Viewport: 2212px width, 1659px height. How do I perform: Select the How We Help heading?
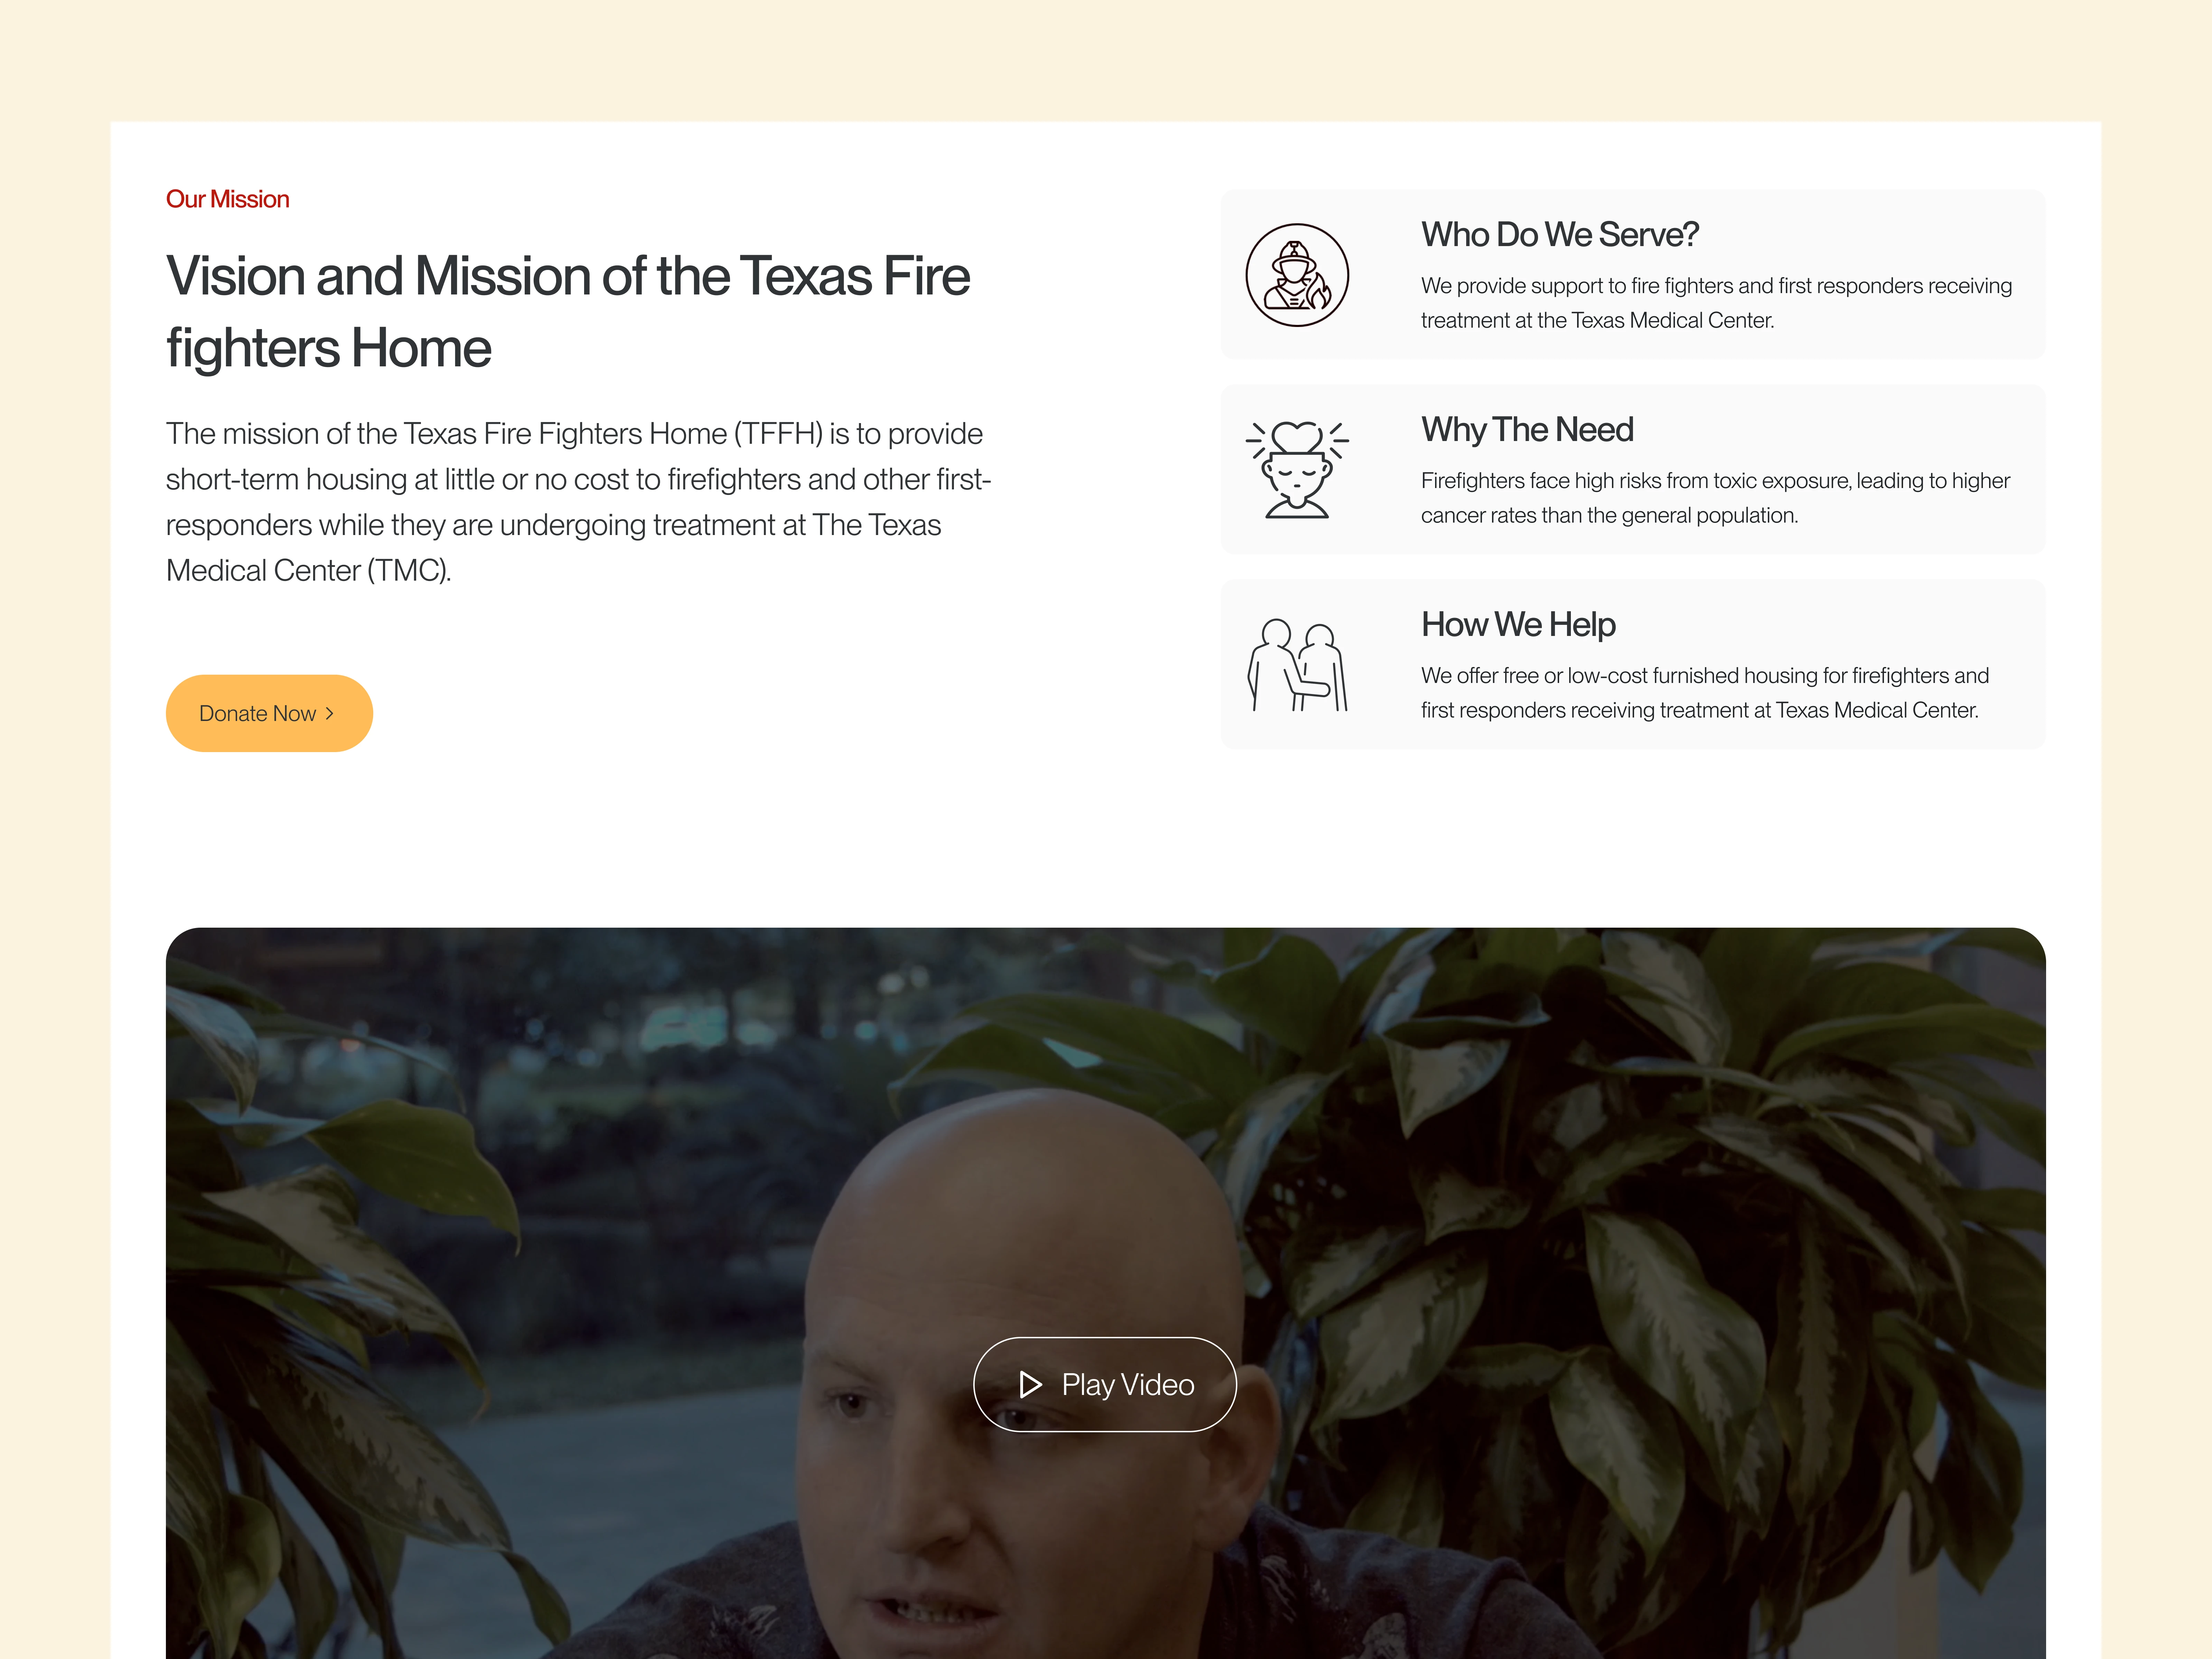1518,624
